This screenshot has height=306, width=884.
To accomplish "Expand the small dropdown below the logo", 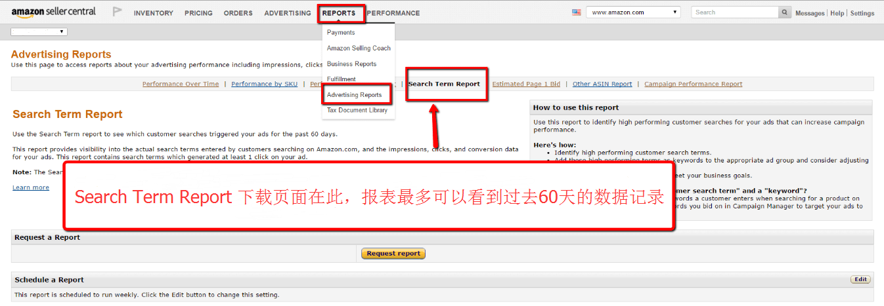I will click(x=39, y=31).
